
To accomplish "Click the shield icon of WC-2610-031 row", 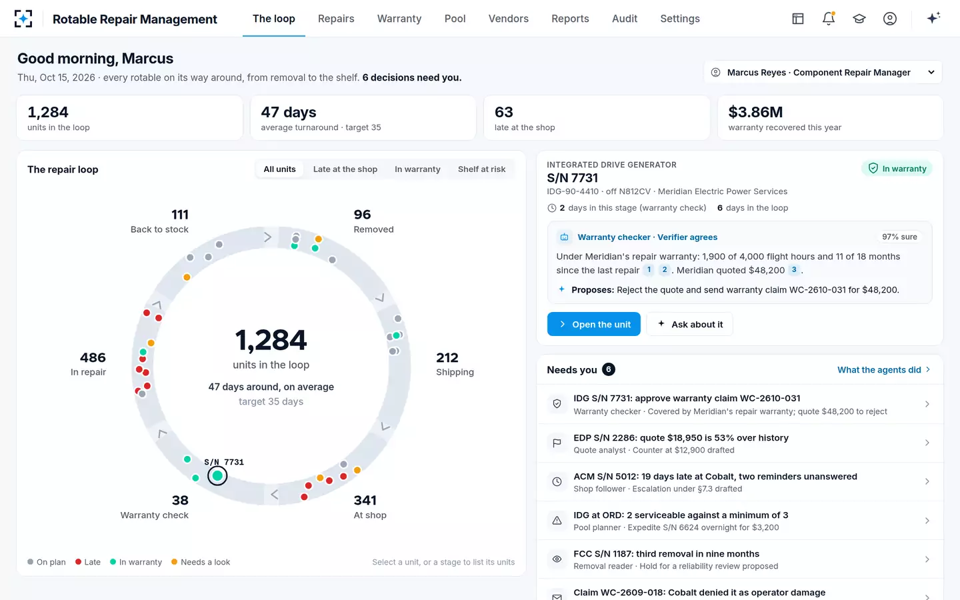I will (x=557, y=404).
